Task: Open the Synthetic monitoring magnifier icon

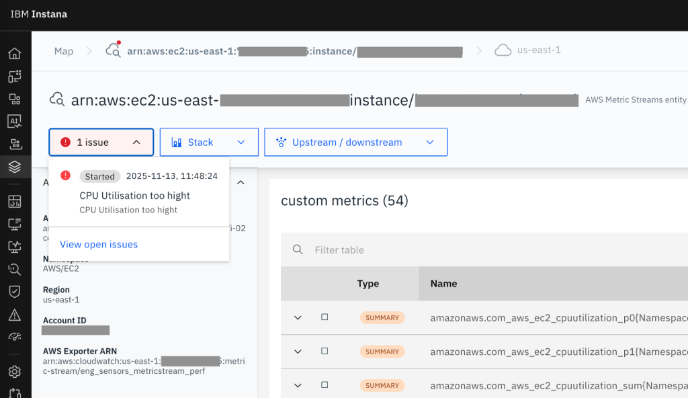Action: [x=15, y=268]
